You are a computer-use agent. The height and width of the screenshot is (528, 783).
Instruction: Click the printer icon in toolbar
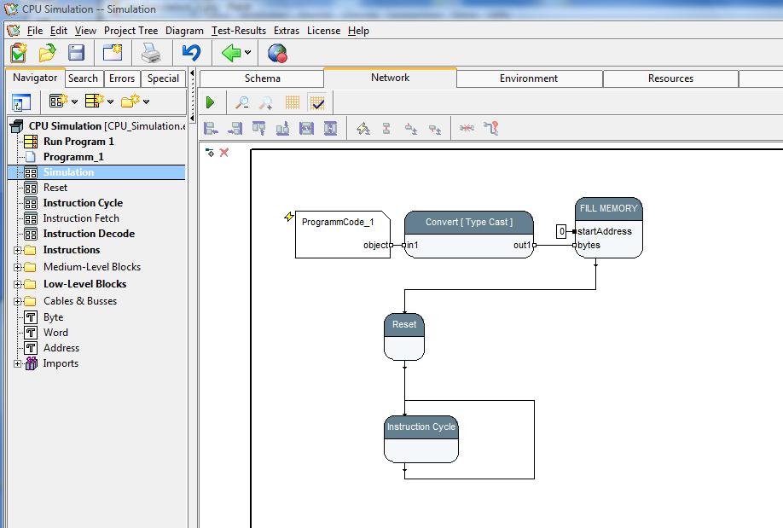point(151,53)
